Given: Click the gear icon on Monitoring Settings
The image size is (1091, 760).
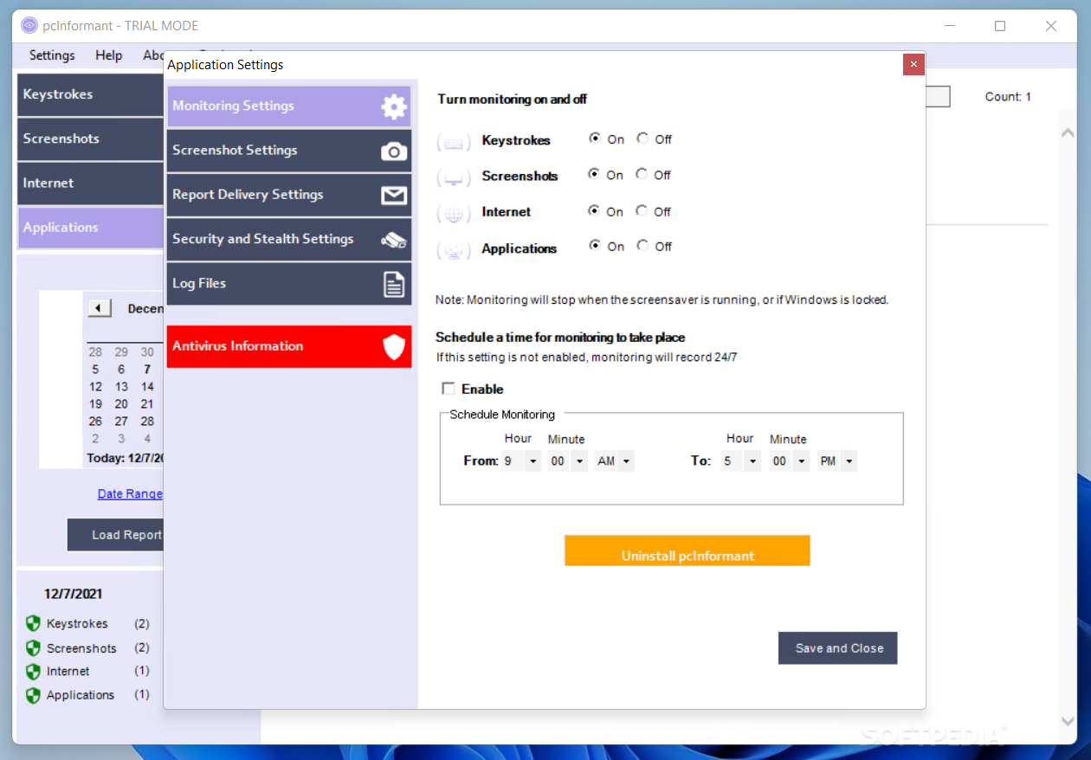Looking at the screenshot, I should pos(394,106).
